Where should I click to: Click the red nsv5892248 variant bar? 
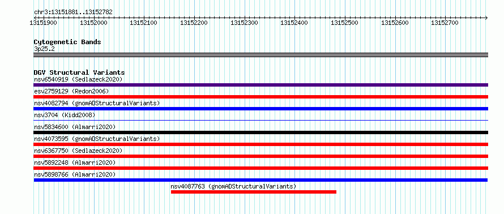[x=260, y=168]
